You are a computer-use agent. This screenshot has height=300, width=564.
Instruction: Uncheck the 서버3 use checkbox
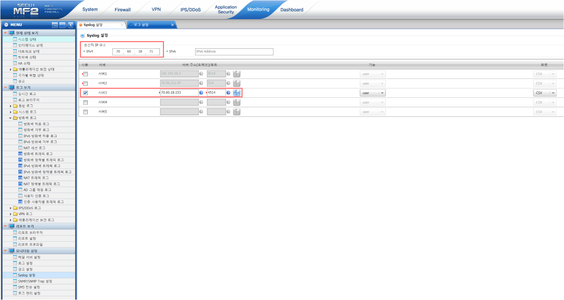point(86,93)
